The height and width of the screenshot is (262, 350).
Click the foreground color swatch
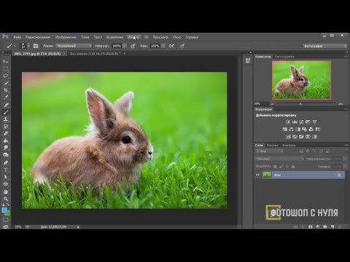click(x=4, y=210)
